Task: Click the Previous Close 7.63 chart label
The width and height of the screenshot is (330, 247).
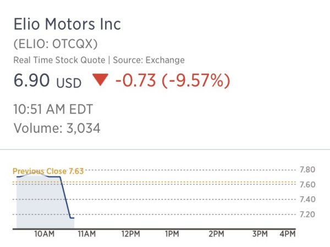Action: [x=48, y=171]
